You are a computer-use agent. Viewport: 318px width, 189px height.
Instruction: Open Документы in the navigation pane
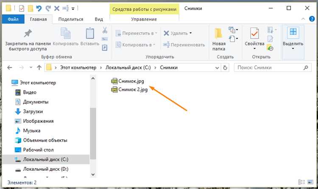[32, 102]
